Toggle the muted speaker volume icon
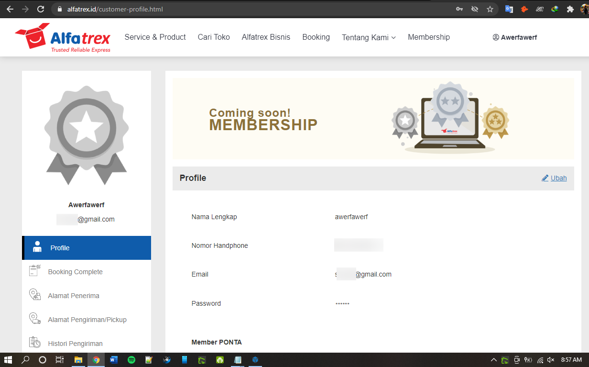Viewport: 589px width, 367px height. coord(551,360)
